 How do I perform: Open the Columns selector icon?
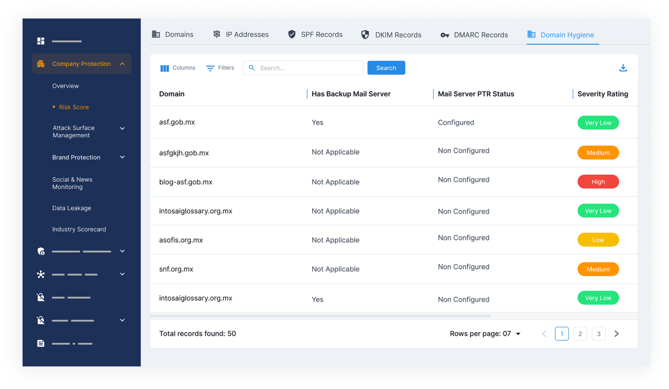coord(165,68)
